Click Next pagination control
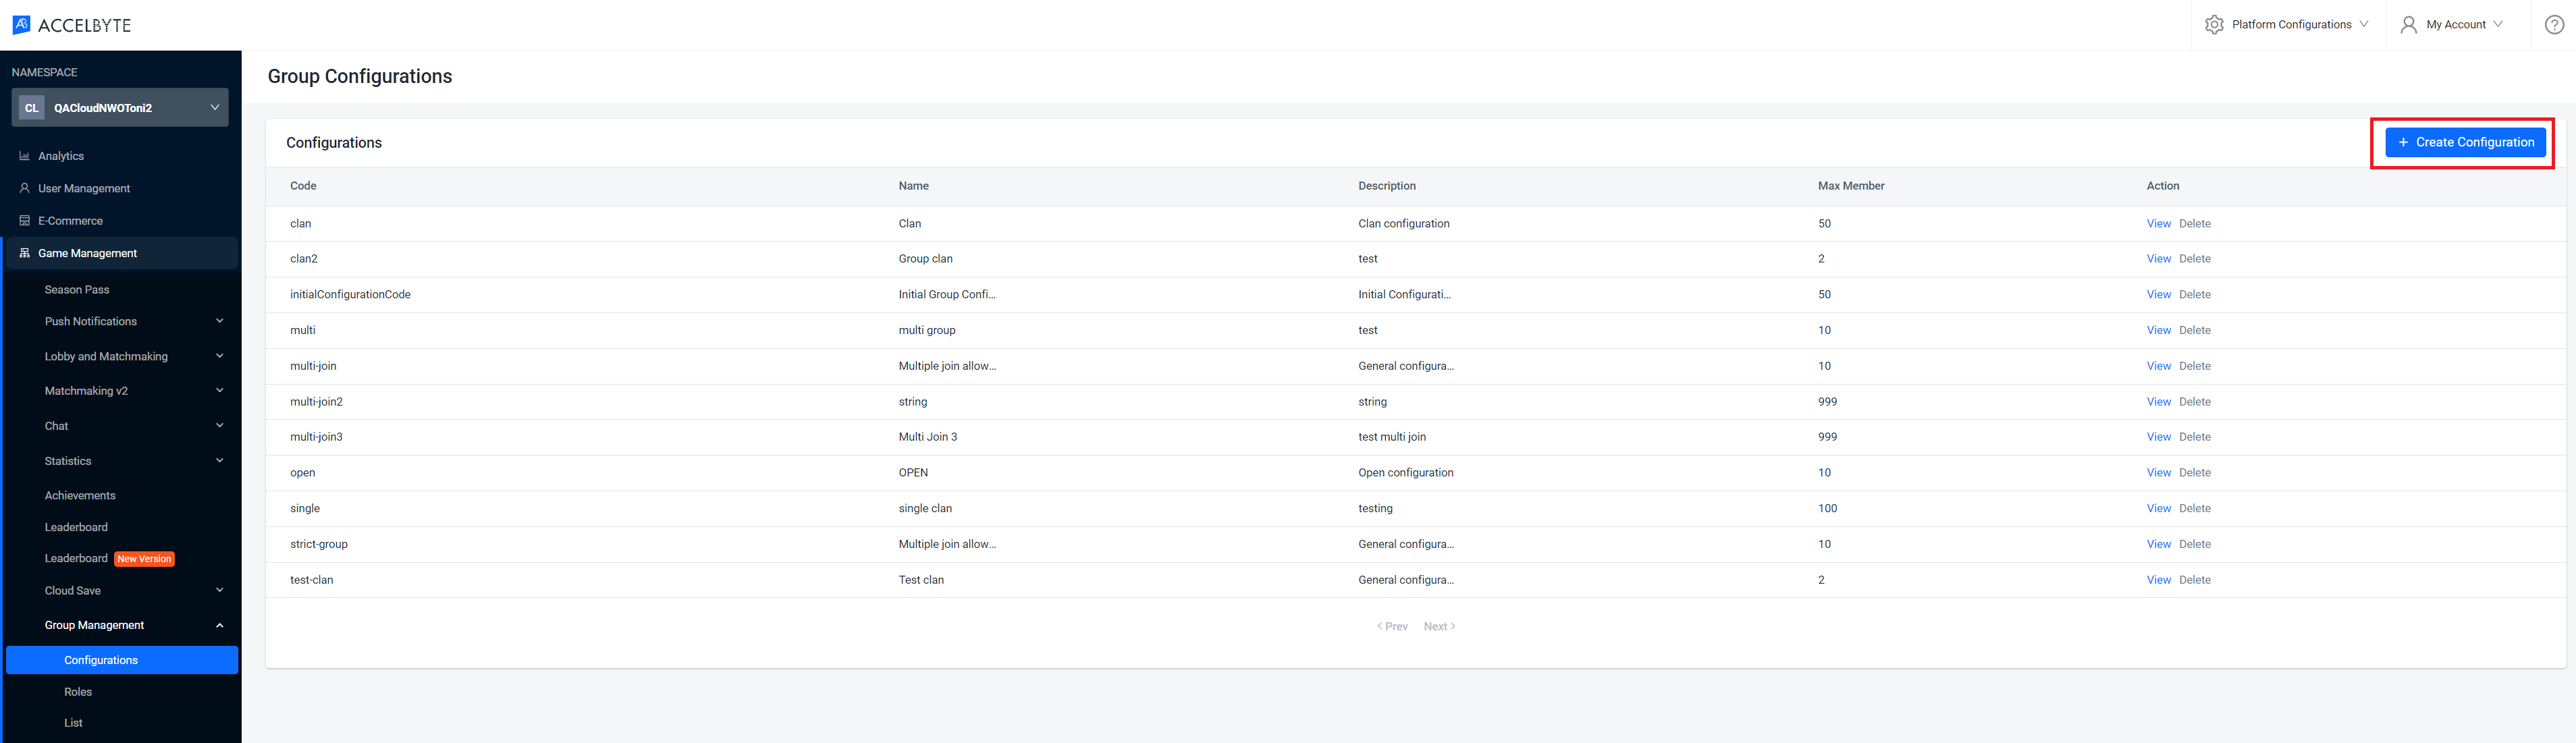The height and width of the screenshot is (743, 2576). (x=1439, y=625)
